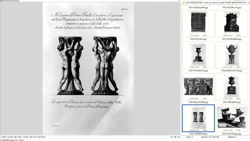Click file name starting with 0715
The width and height of the screenshot is (250, 141).
click(x=232, y=7)
